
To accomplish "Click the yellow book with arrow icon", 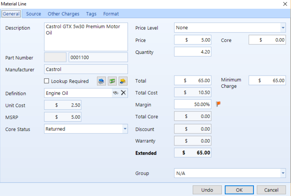I will coord(123,81).
